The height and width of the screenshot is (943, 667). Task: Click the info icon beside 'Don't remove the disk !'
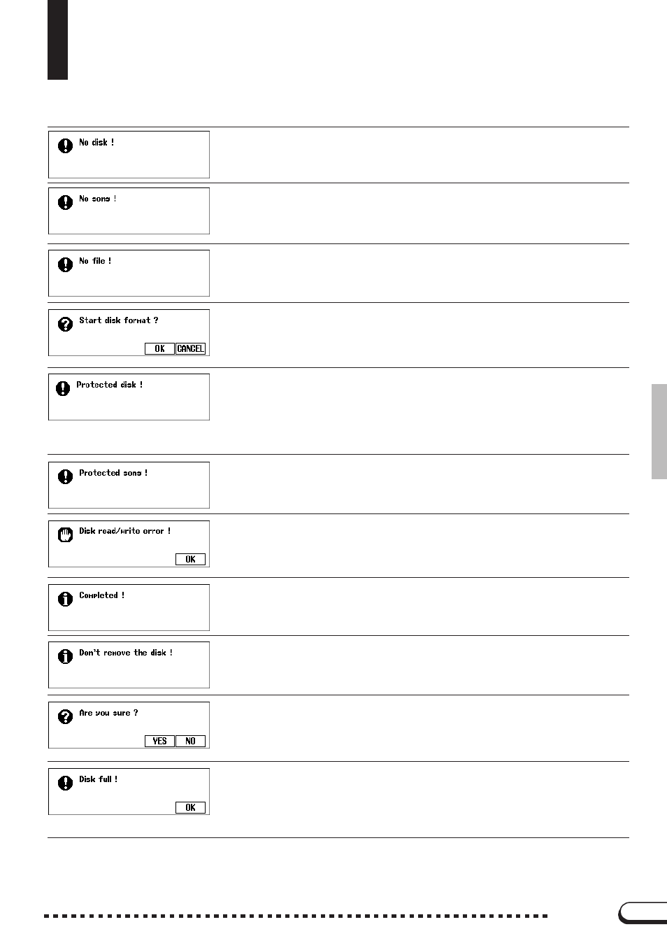[65, 656]
